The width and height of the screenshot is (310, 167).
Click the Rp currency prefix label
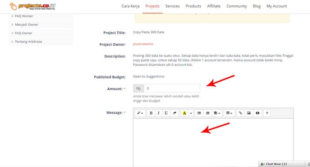coord(139,88)
